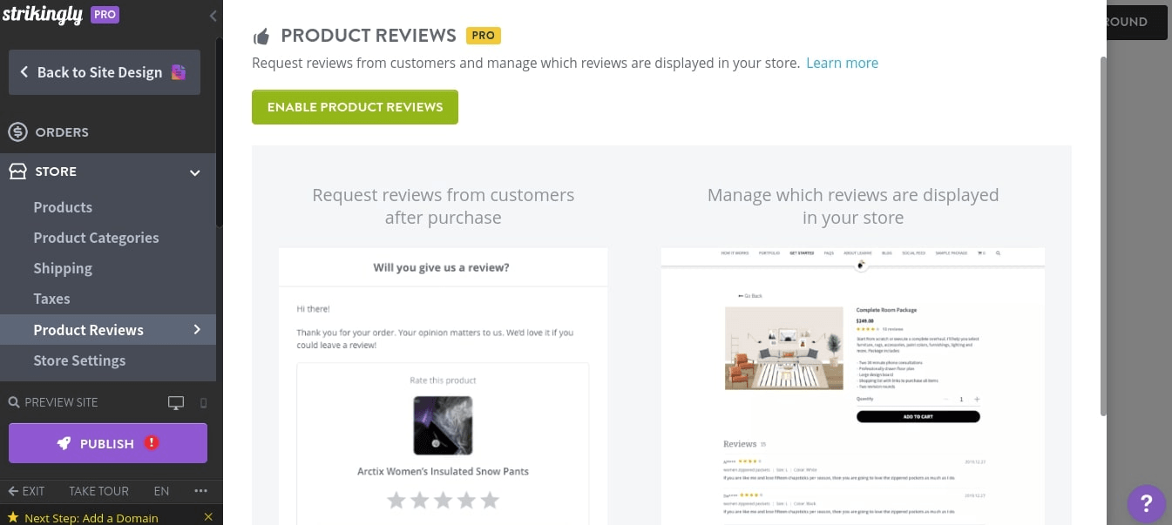Collapse the sidebar with top chevron
The image size is (1172, 525).
coord(213,16)
